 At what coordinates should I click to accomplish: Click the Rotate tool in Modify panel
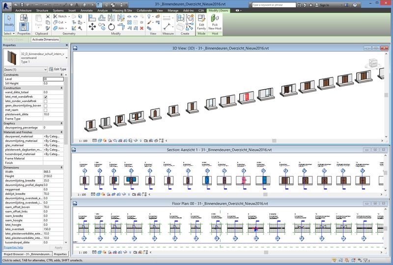point(112,26)
